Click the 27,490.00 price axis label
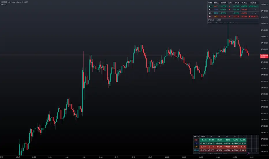Viewport: 269px width, 159px height. point(264,4)
